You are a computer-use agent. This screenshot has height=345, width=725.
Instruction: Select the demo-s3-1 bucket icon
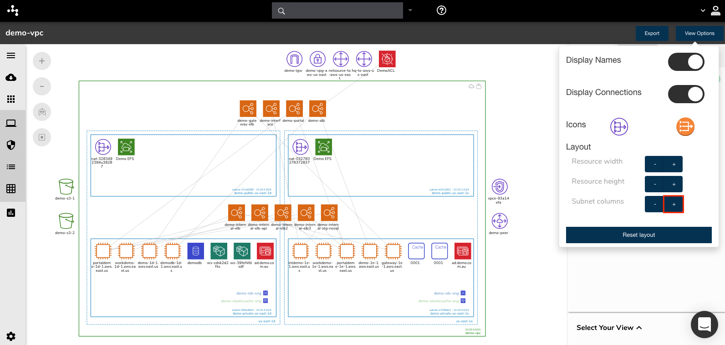tap(66, 187)
